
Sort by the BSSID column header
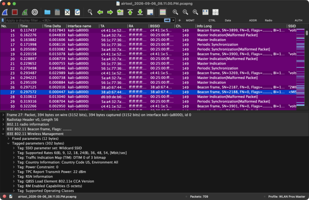tap(161, 26)
